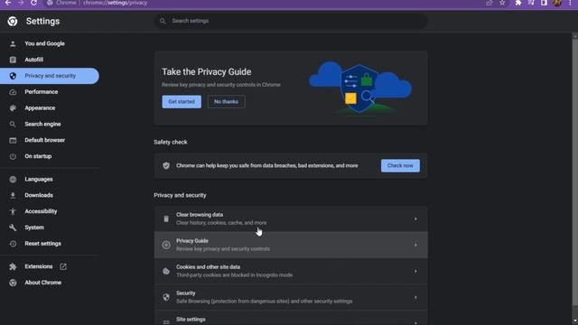This screenshot has width=578, height=325.
Task: Reload the page with the refresh icon
Action: click(33, 3)
